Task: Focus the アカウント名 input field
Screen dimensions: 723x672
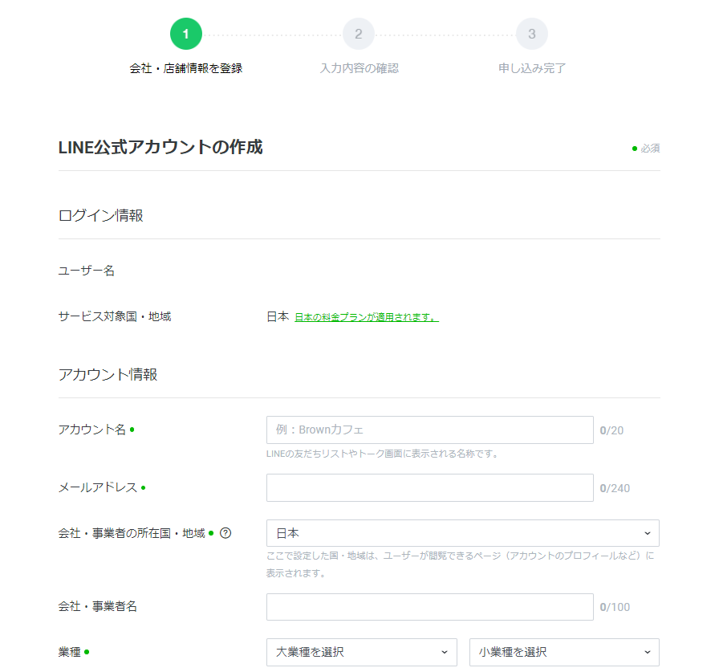Action: click(430, 430)
